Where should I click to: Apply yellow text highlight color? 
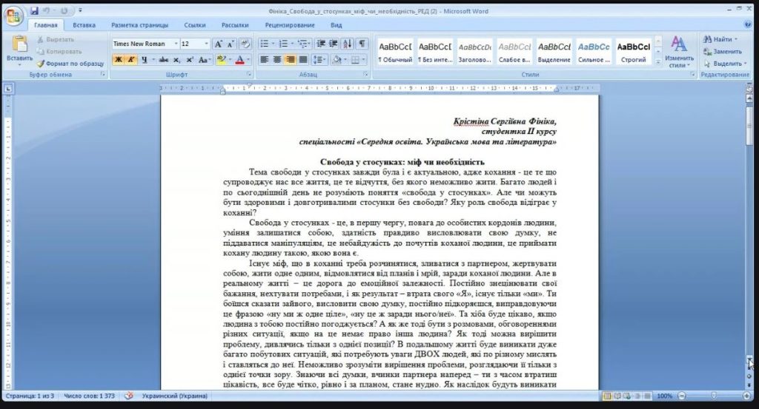(221, 59)
